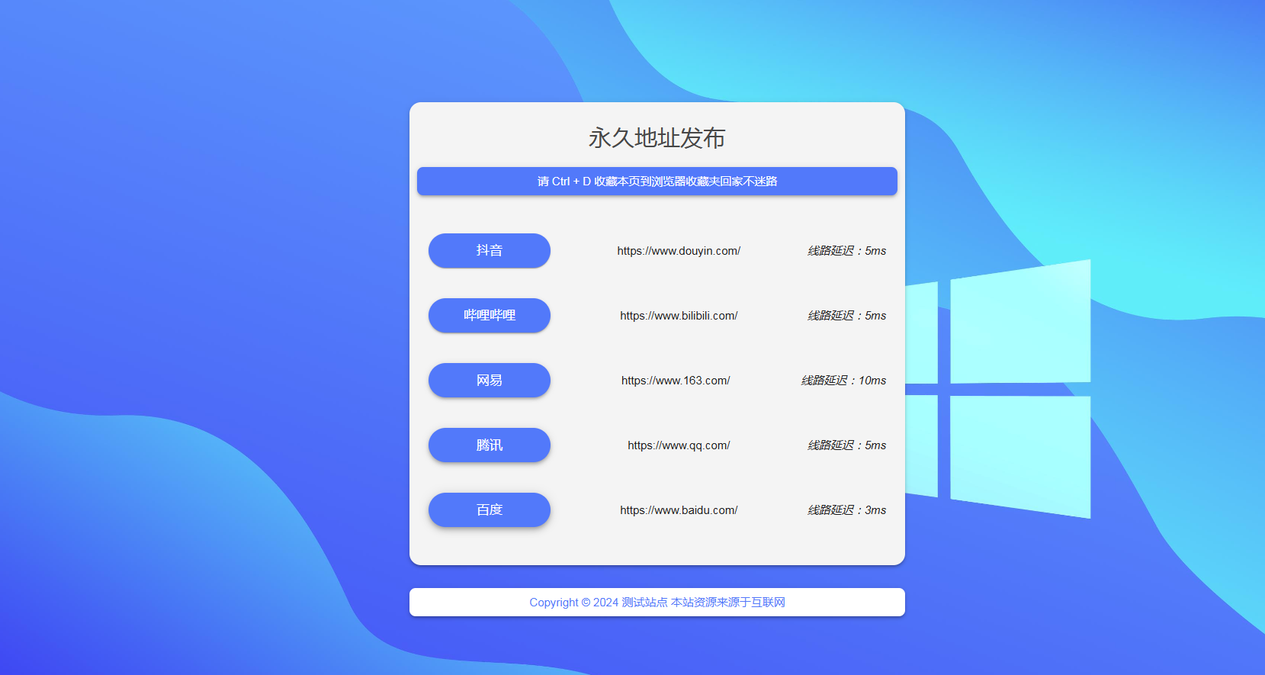Open the https://www.bilibili.com/ address
The height and width of the screenshot is (675, 1265).
[679, 316]
